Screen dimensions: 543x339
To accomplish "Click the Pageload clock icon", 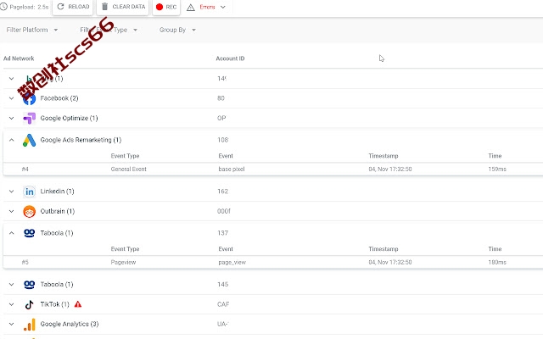I will pyautogui.click(x=3, y=7).
